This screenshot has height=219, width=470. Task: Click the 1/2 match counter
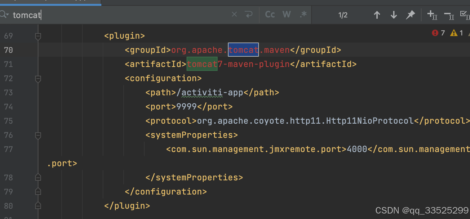[x=343, y=15]
